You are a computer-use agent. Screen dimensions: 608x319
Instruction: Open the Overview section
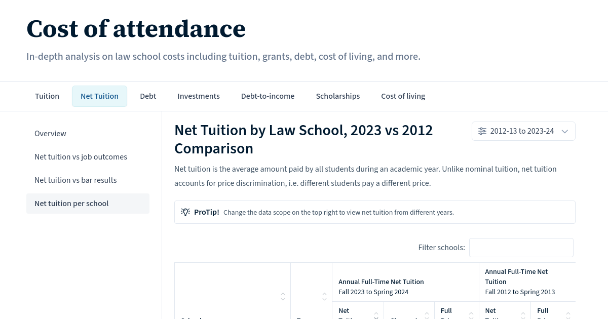click(50, 134)
